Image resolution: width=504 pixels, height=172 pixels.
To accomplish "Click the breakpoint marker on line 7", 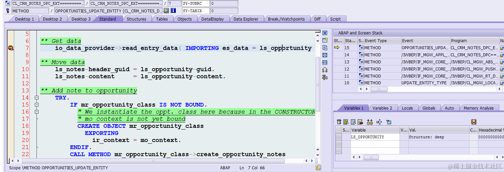I will point(10,48).
